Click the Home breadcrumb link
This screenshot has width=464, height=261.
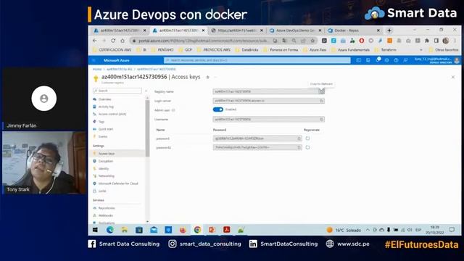tap(97, 69)
